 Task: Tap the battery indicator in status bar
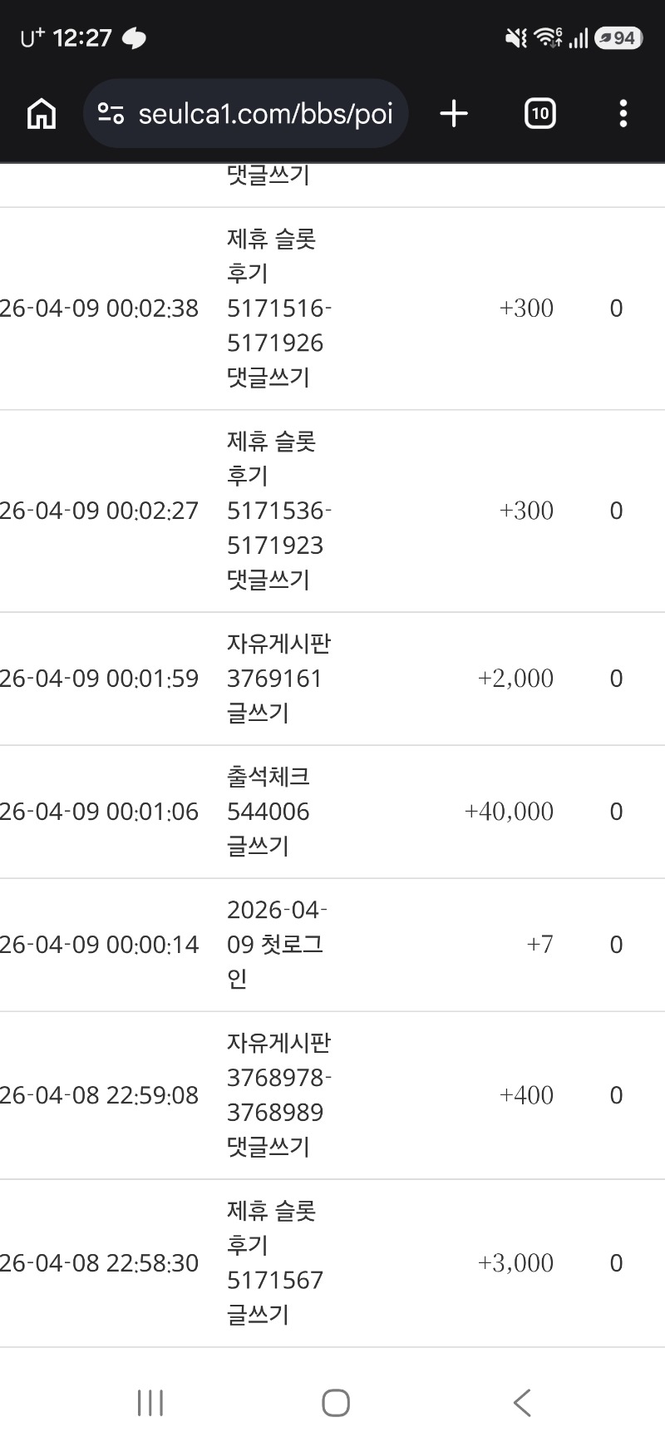[618, 38]
